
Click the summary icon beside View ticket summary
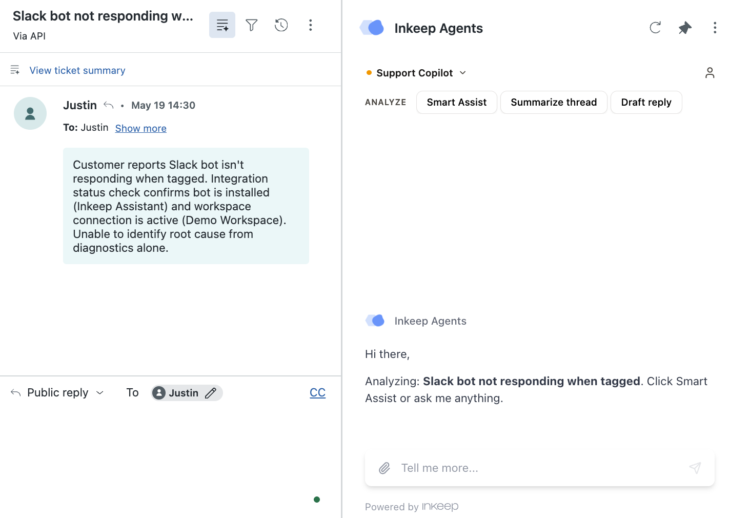(x=15, y=70)
